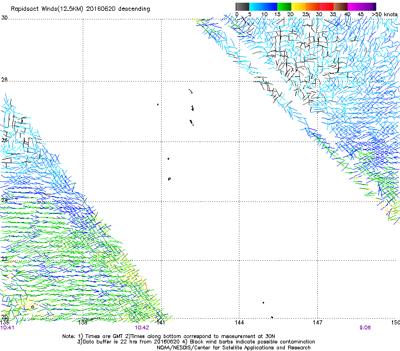Click the 'Data buffer is 22 hrs' note line
Screen dimensions: 400x351
[196, 342]
